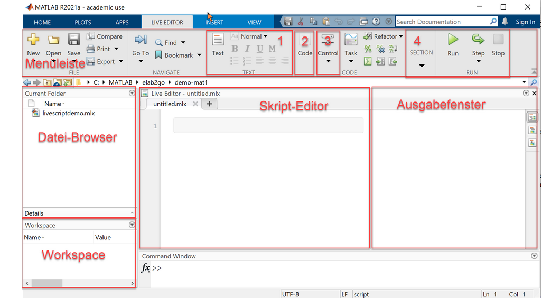Toggle numbered list formatting

tap(247, 61)
